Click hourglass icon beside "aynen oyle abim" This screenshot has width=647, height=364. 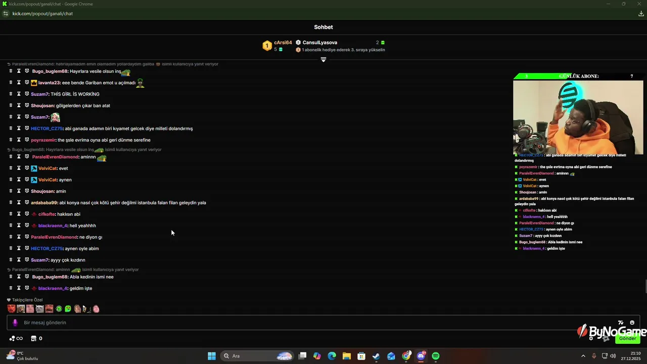(x=19, y=249)
